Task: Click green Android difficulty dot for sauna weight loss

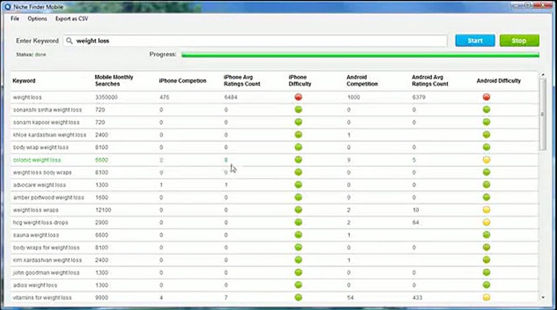Action: (x=486, y=235)
